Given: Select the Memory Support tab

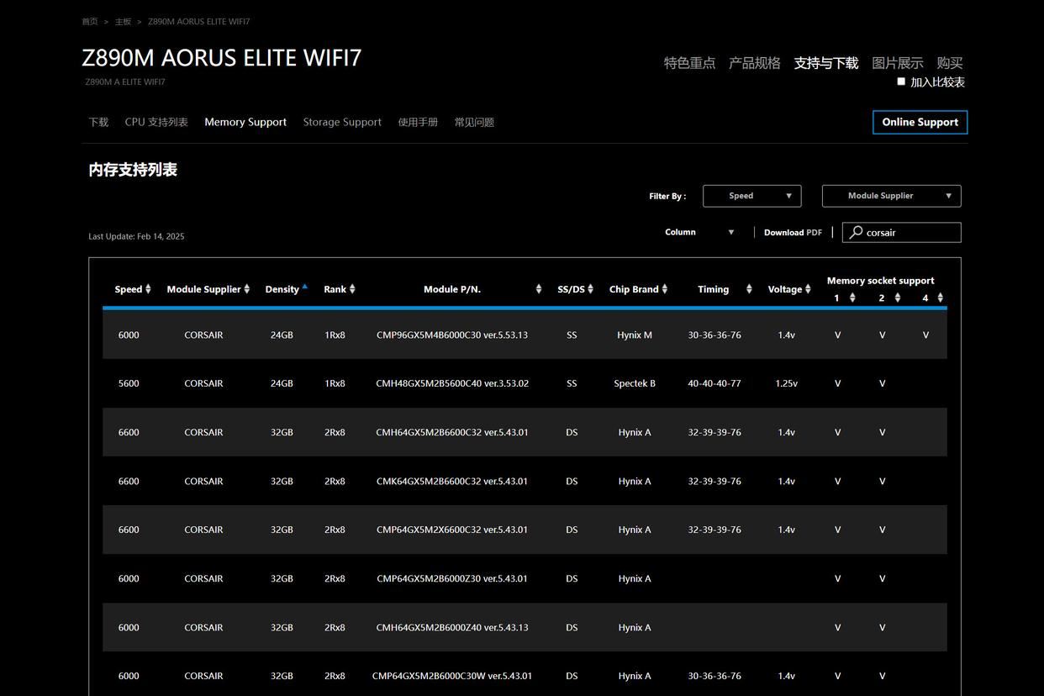Looking at the screenshot, I should coord(245,122).
